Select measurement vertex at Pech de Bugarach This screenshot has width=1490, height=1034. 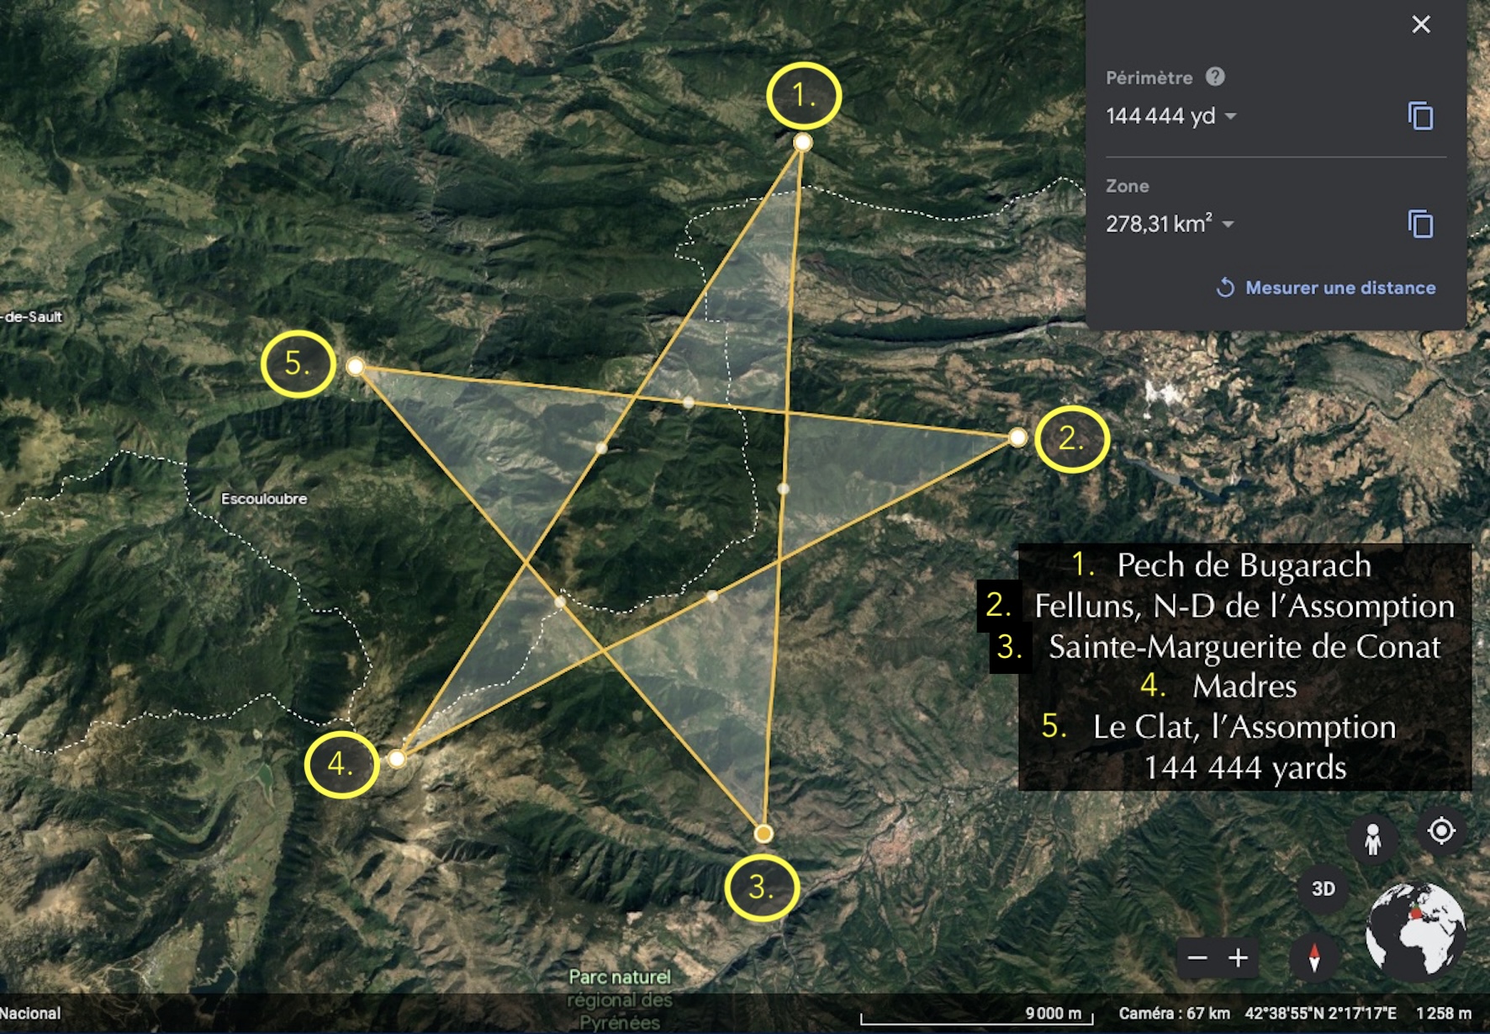coord(803,142)
